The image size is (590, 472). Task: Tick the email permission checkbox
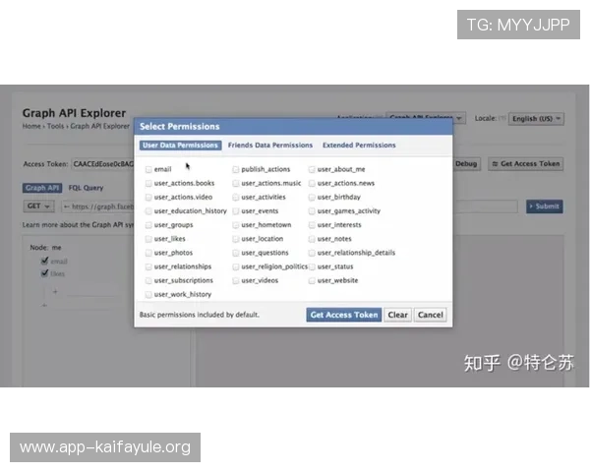coord(148,169)
